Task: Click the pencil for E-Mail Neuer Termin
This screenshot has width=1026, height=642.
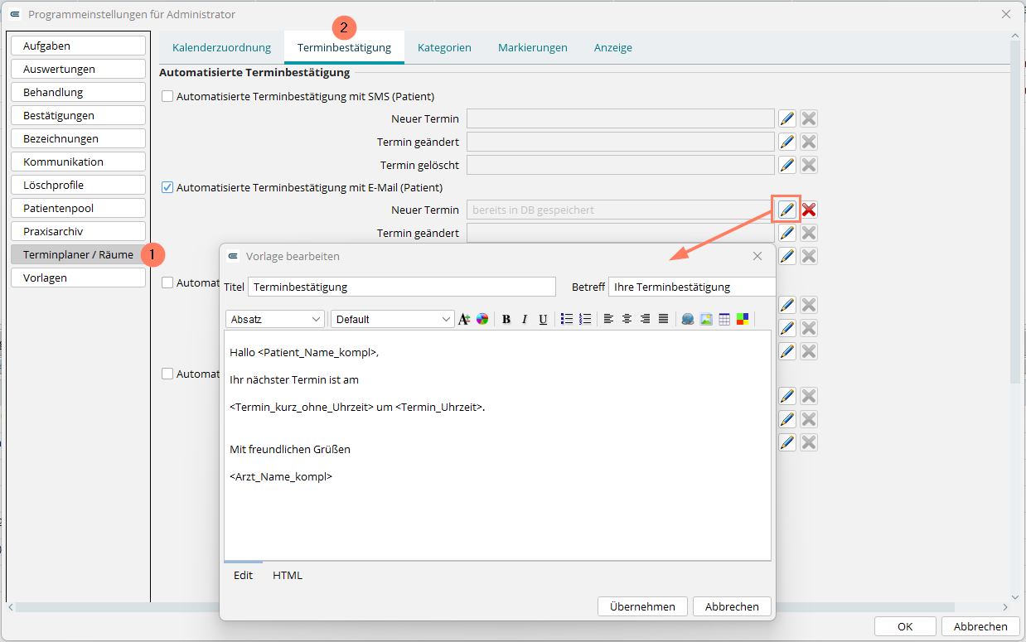Action: tap(787, 210)
